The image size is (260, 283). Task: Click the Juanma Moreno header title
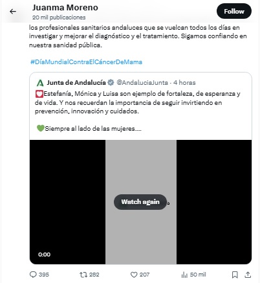pos(65,8)
